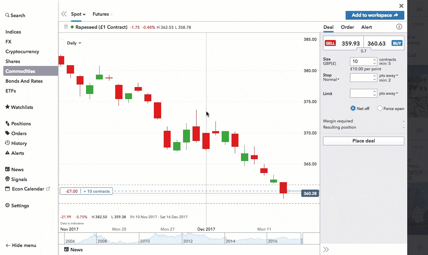Image resolution: width=428 pixels, height=255 pixels.
Task: Open ETFs in sidebar menu
Action: tap(11, 91)
